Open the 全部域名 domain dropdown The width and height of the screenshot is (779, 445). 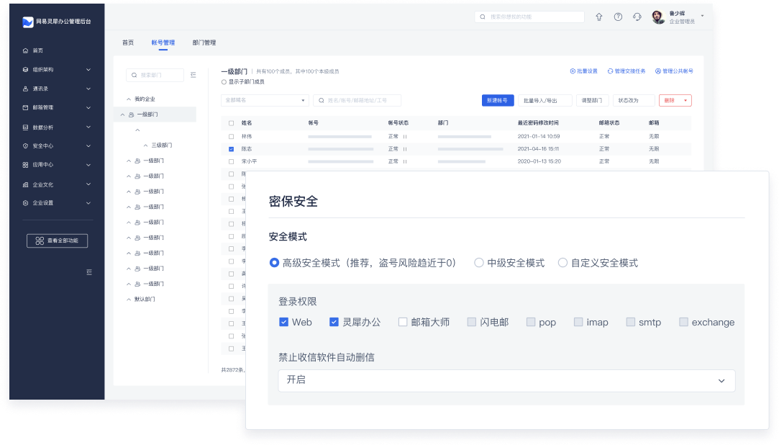click(265, 100)
